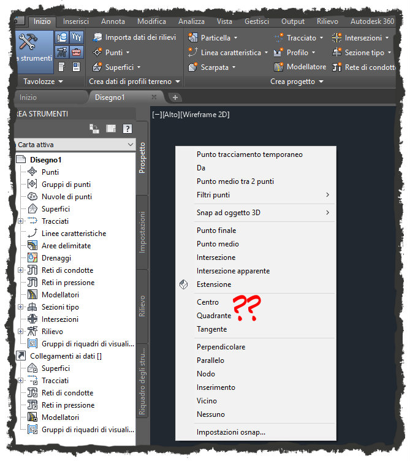This screenshot has width=410, height=461.
Task: Expand Tracciati under Collegamenti ai dati
Action: [x=20, y=380]
